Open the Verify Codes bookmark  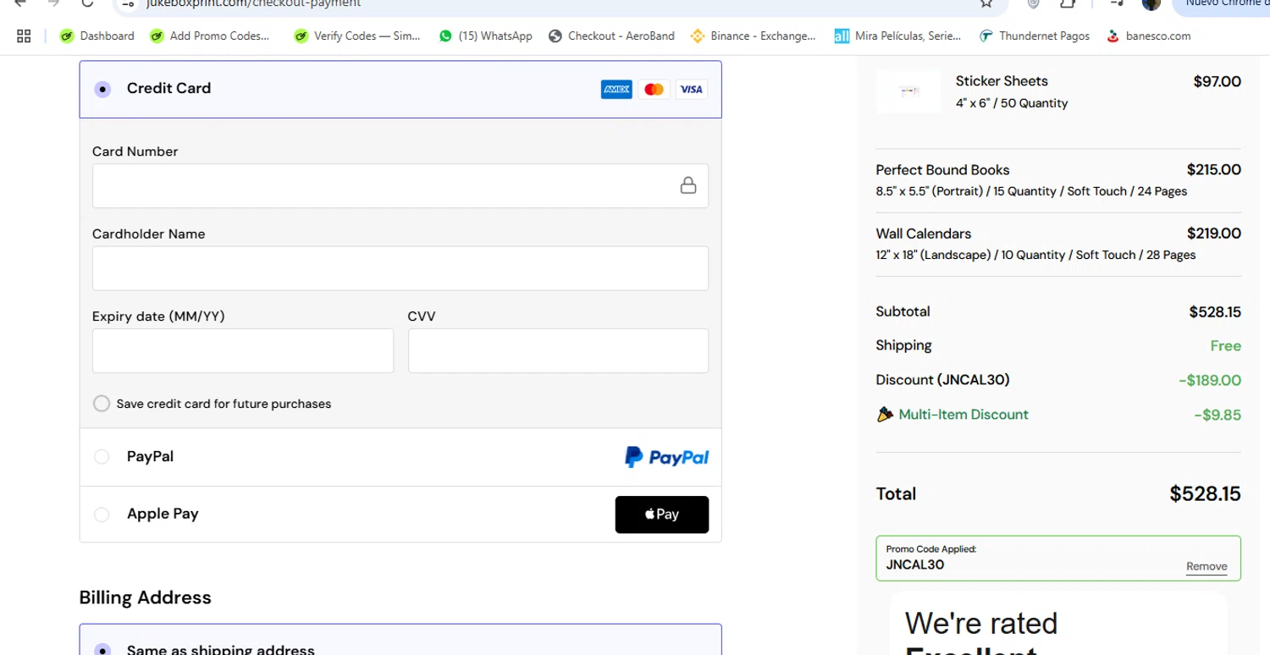pos(356,36)
